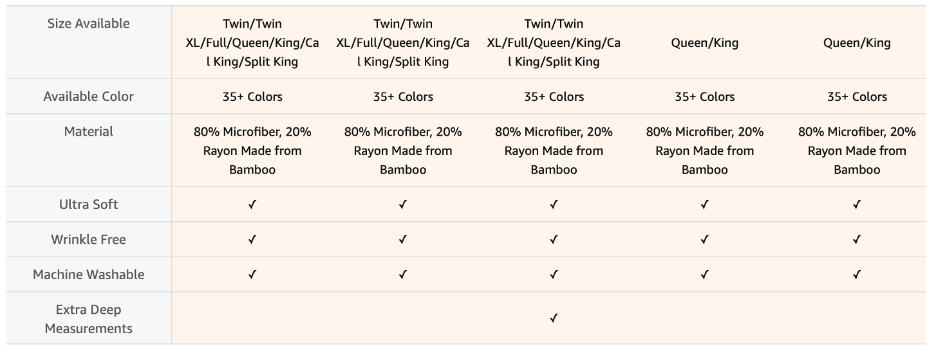Click the third column's material description
This screenshot has height=355, width=936.
point(554,150)
